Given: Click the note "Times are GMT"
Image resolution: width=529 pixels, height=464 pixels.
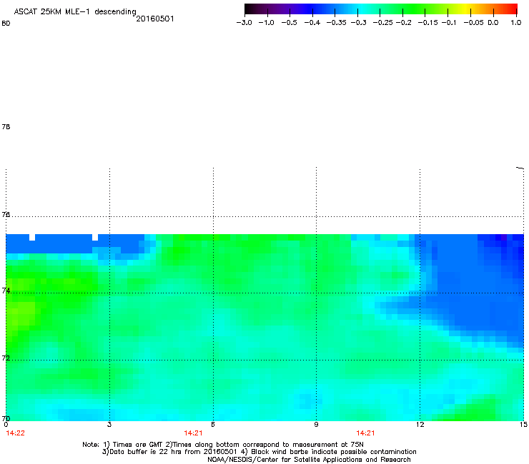Looking at the screenshot, I should [x=137, y=445].
